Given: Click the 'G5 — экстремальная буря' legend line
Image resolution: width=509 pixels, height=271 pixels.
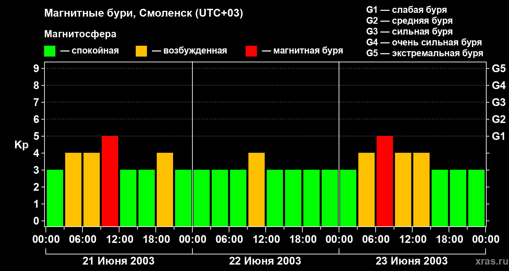Looking at the screenshot, I should click(425, 53).
